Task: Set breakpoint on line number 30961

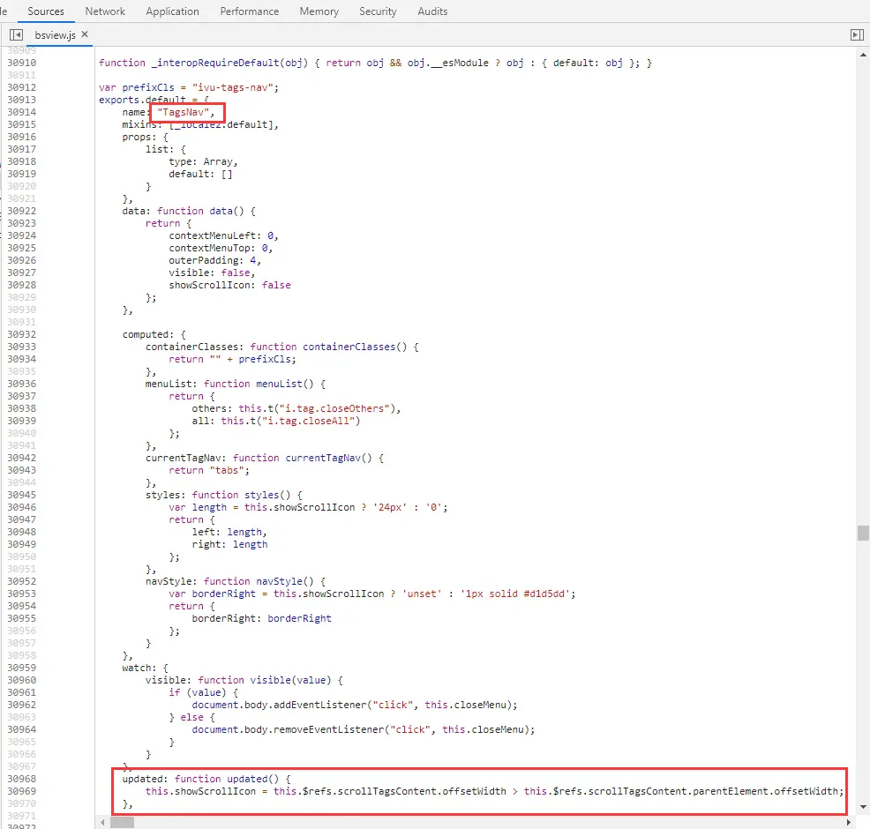Action: [x=22, y=692]
